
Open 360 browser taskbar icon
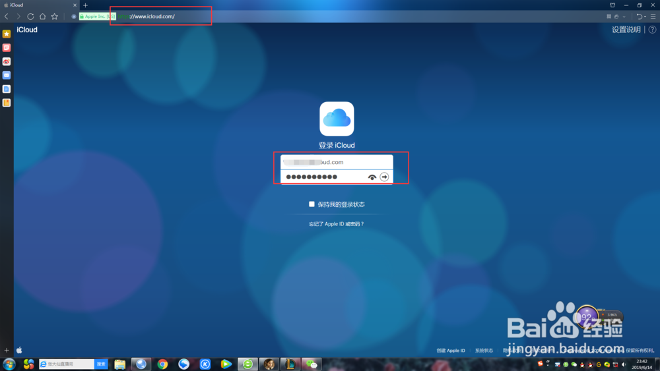(x=247, y=364)
